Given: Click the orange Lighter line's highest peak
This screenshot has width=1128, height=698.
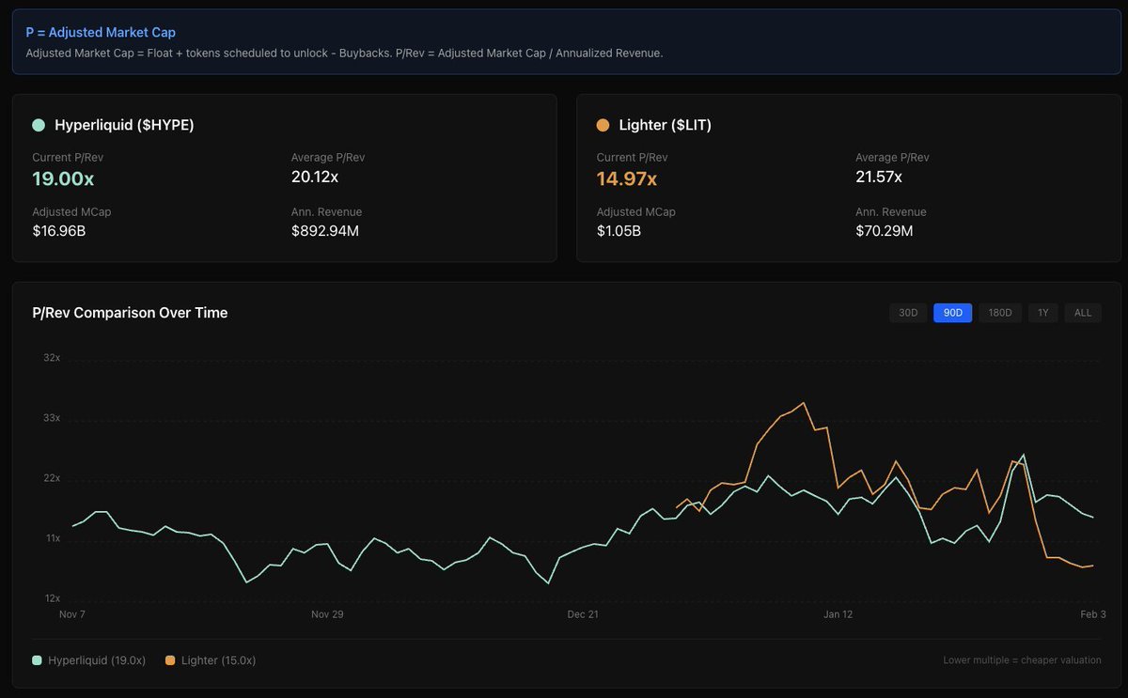Looking at the screenshot, I should (803, 403).
